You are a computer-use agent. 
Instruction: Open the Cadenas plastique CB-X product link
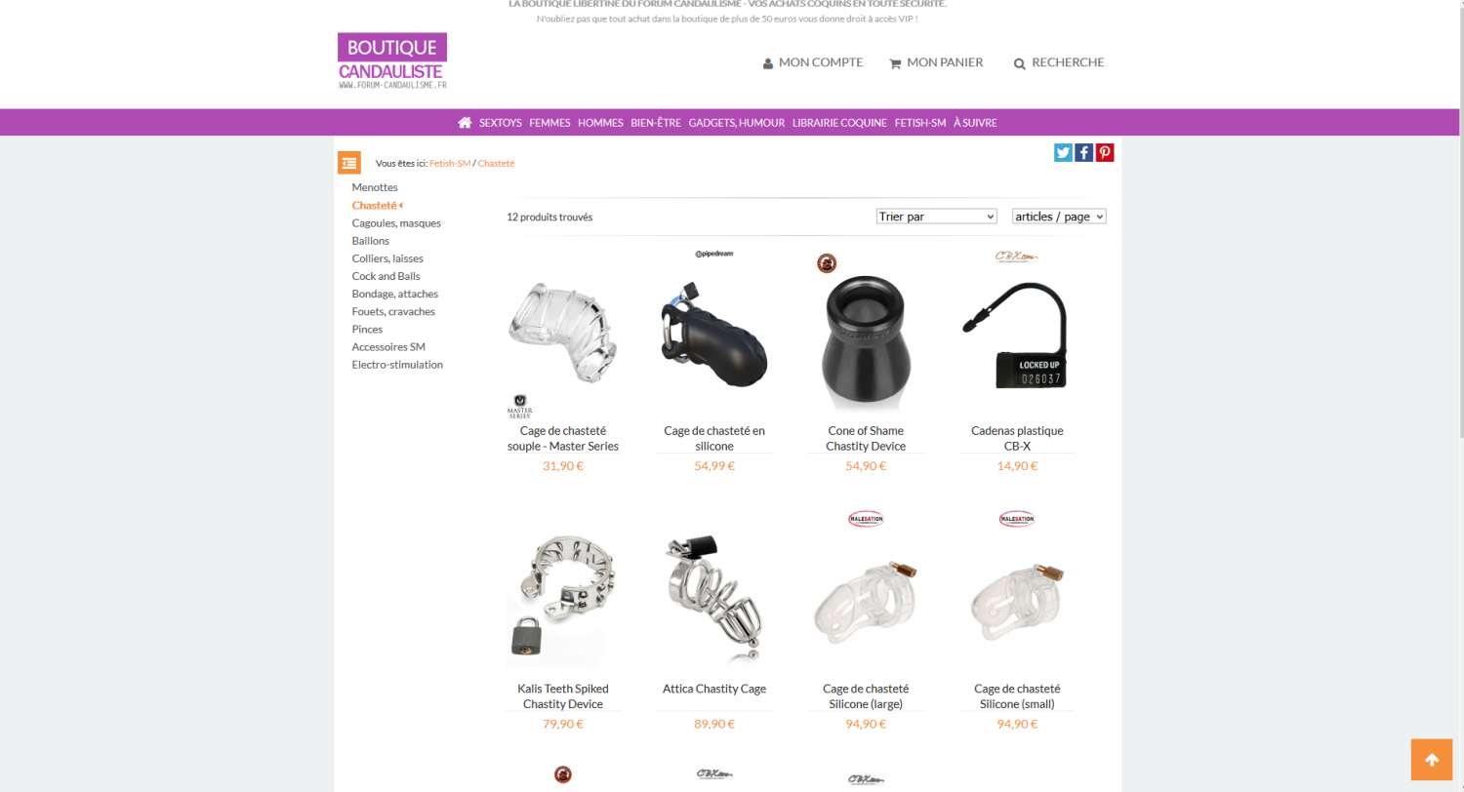1017,438
